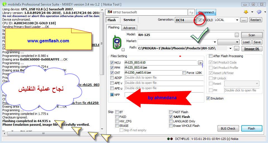Toggle the NFP checkbox
The image size is (268, 143).
[112, 94]
